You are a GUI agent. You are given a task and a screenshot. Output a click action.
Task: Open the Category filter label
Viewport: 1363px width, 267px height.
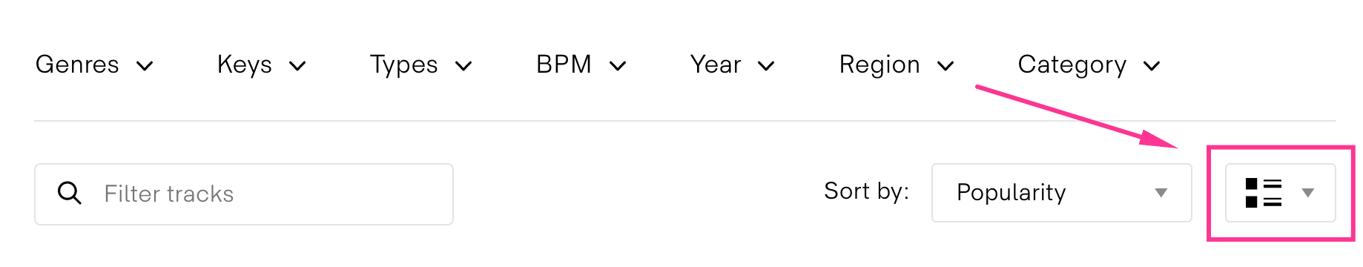1072,65
